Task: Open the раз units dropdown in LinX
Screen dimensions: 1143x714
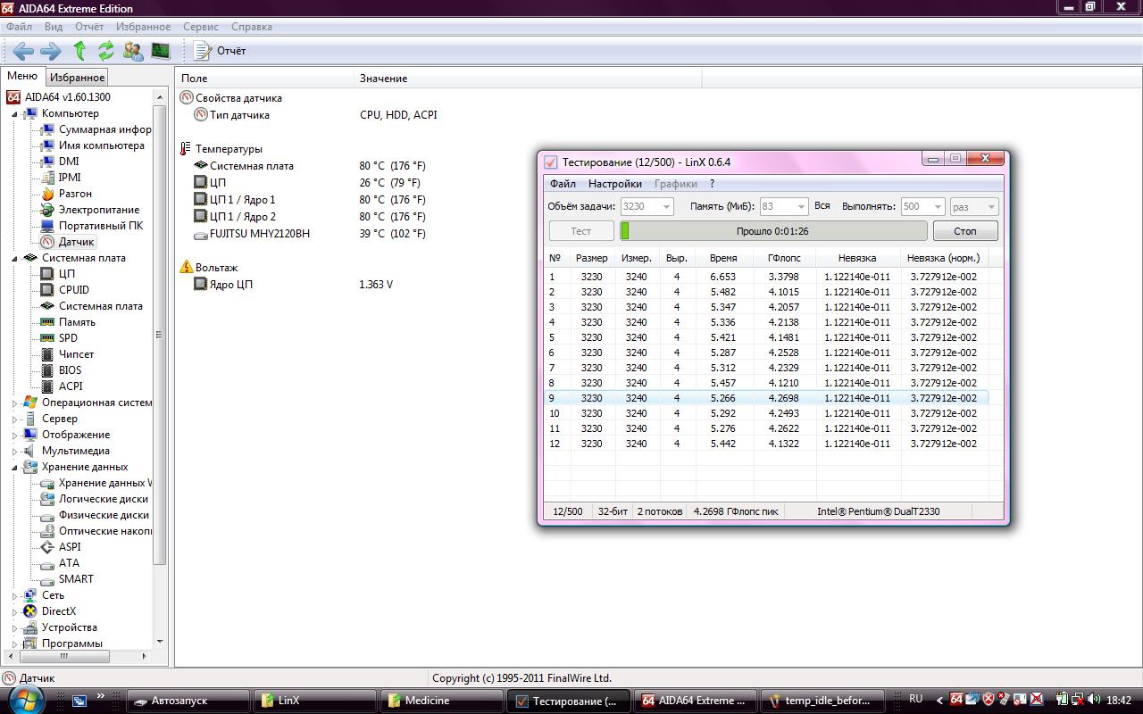Action: click(990, 206)
